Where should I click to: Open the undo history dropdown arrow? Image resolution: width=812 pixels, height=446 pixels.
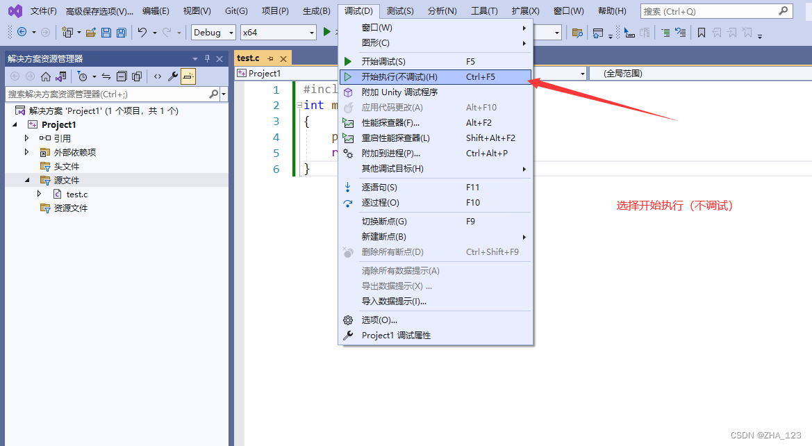click(154, 33)
